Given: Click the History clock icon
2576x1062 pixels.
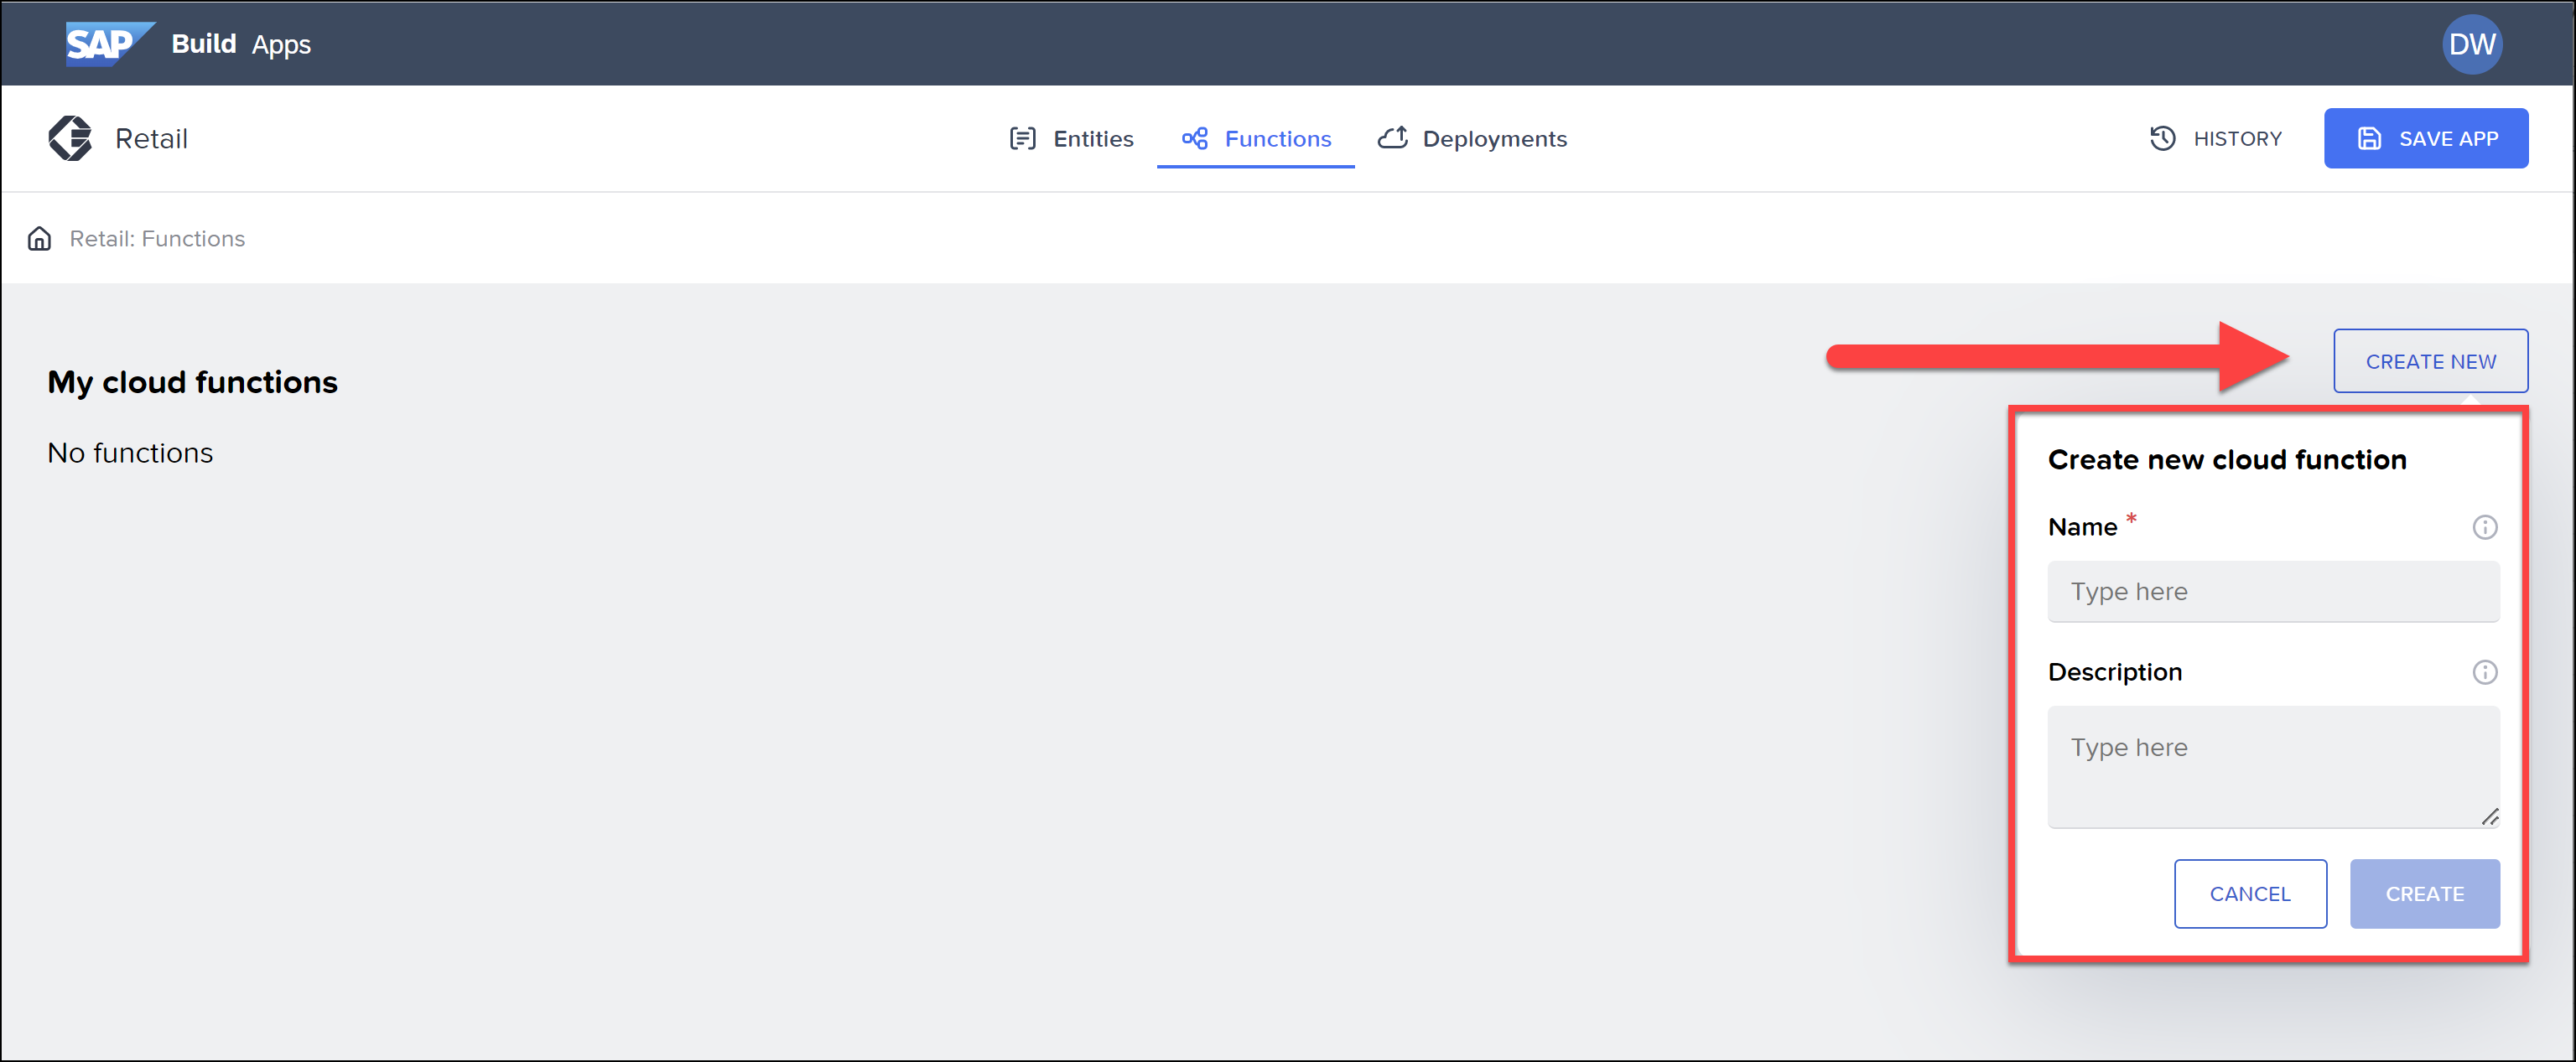Looking at the screenshot, I should (x=2162, y=138).
